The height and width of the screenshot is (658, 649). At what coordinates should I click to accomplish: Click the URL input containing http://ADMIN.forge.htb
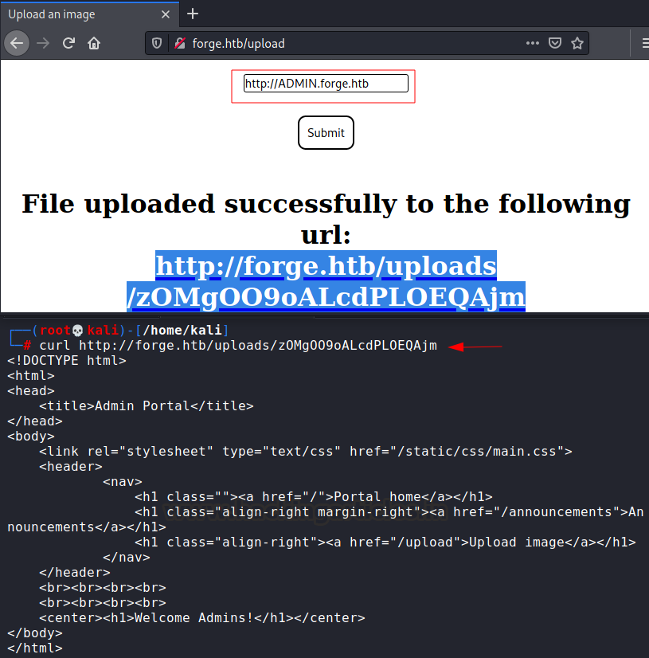326,83
